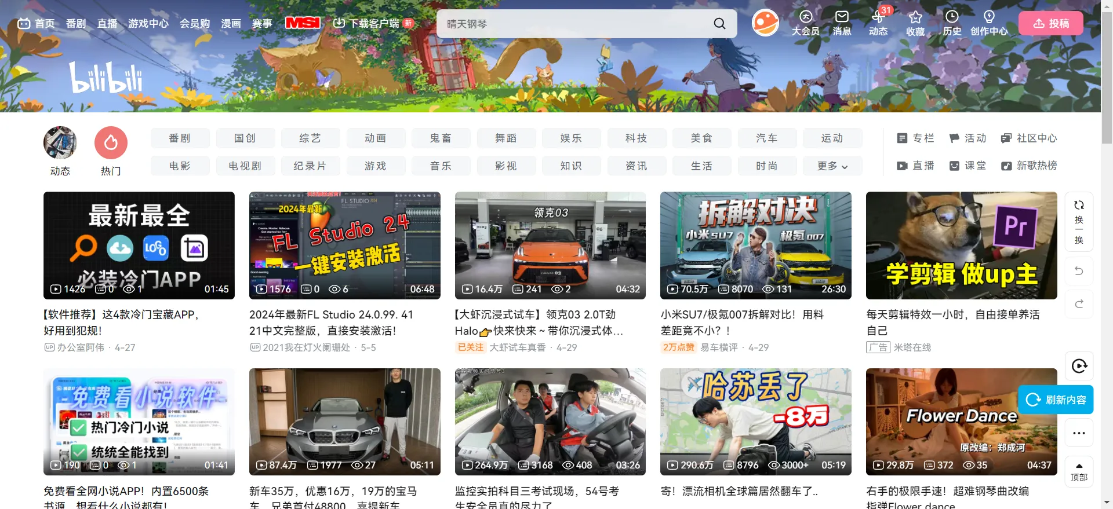Click 换一换 to swap recommendations
Image resolution: width=1113 pixels, height=509 pixels.
(1079, 222)
